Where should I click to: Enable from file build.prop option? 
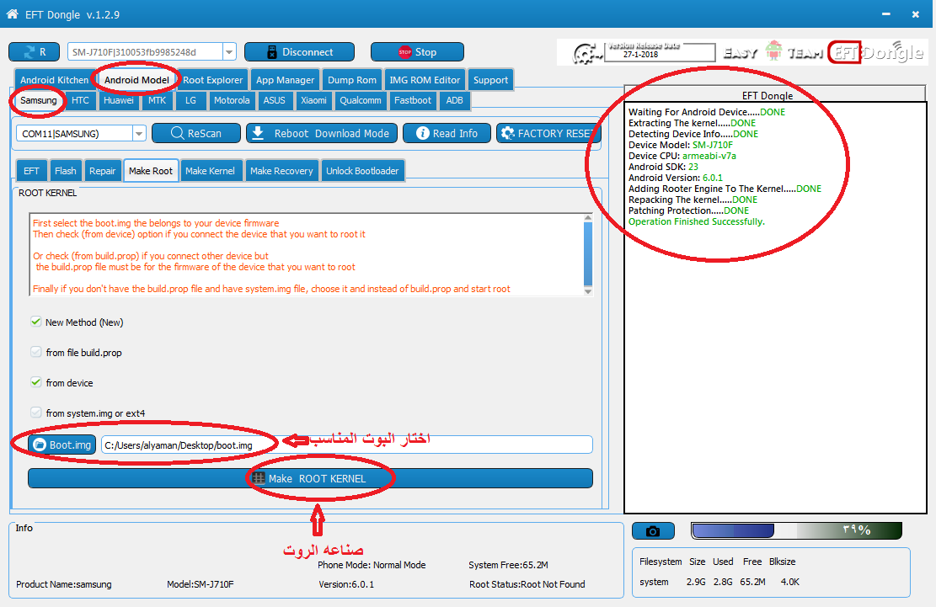36,353
